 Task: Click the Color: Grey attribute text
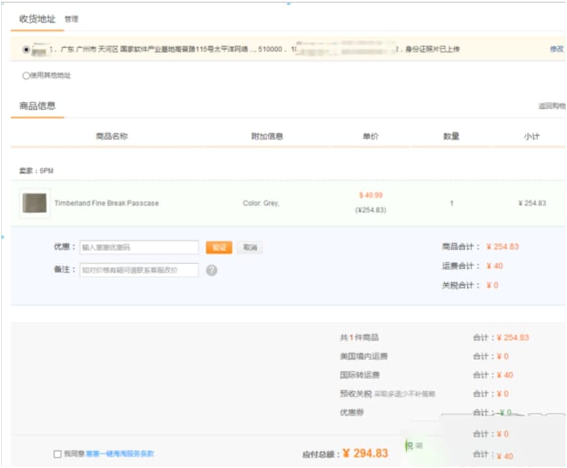(261, 203)
